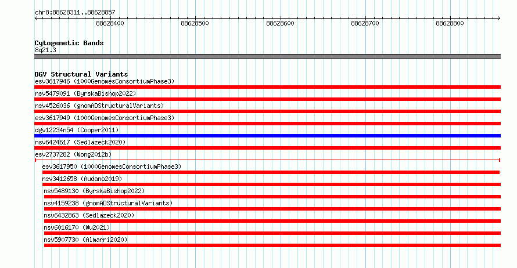Image resolution: width=517 pixels, height=268 pixels.
Task: Click the red bar under nsv6432863
Action: pyautogui.click(x=272, y=221)
